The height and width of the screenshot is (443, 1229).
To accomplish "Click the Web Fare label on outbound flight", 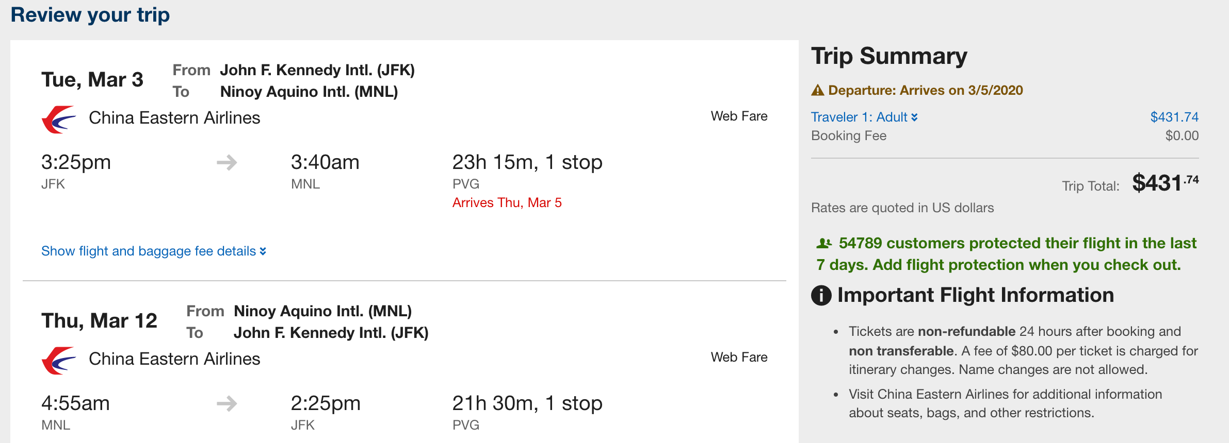I will point(739,116).
